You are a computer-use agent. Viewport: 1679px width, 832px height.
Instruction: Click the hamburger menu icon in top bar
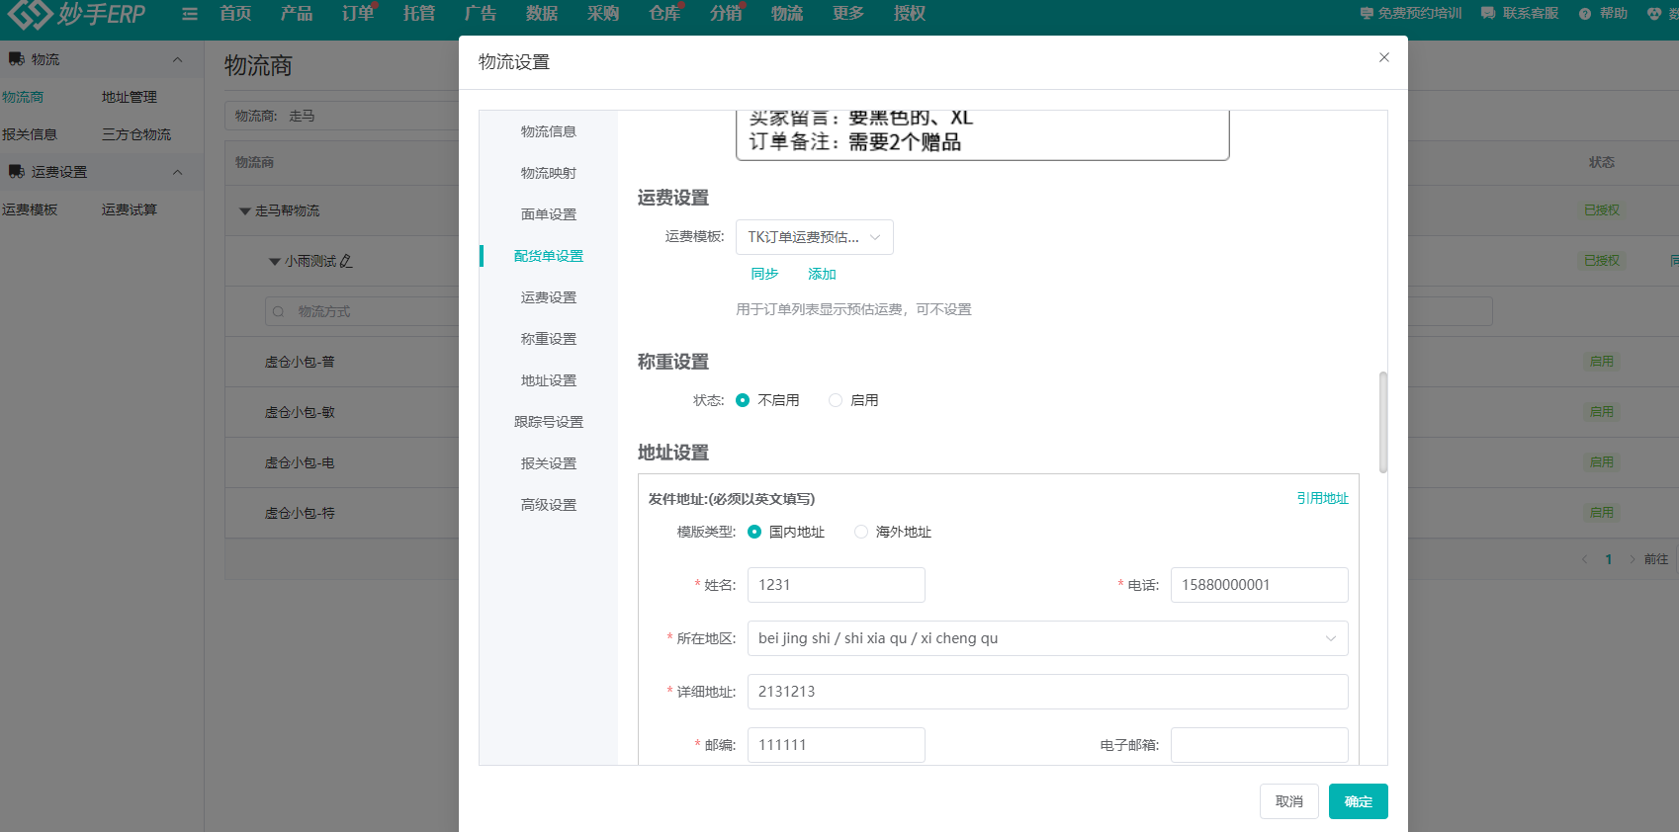(x=190, y=14)
